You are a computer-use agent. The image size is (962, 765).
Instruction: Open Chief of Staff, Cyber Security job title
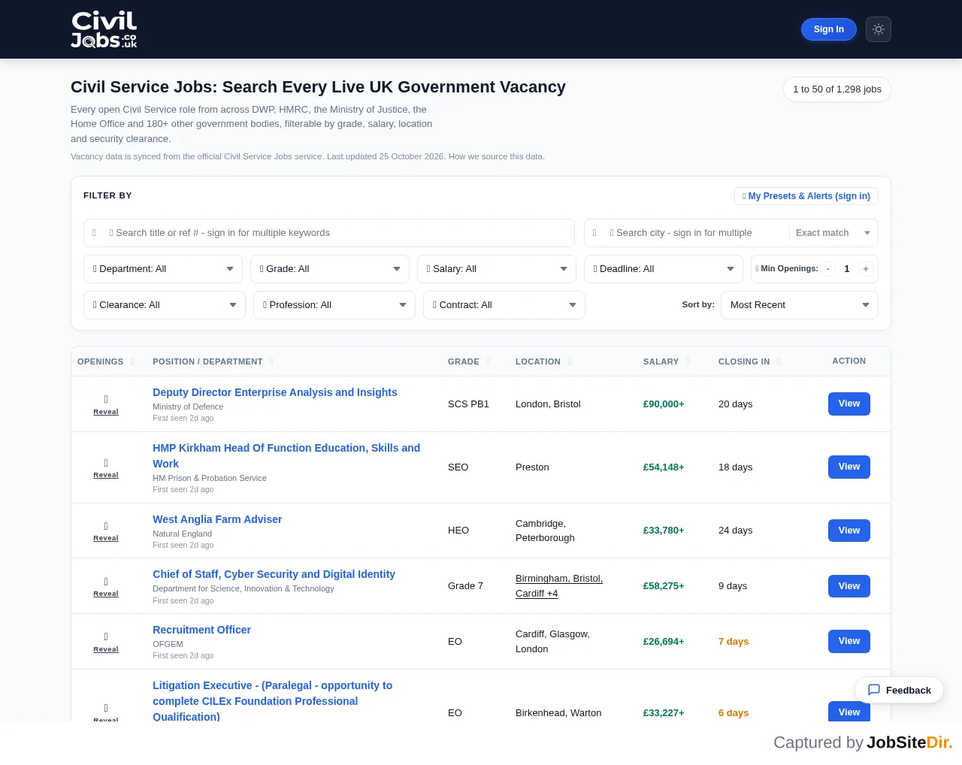click(x=274, y=574)
